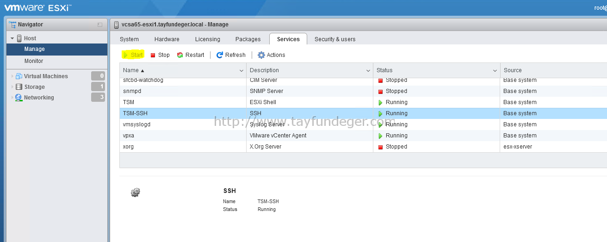This screenshot has width=607, height=242.
Task: Click the host icon beside vcsa65-esxi1 title
Action: [116, 25]
